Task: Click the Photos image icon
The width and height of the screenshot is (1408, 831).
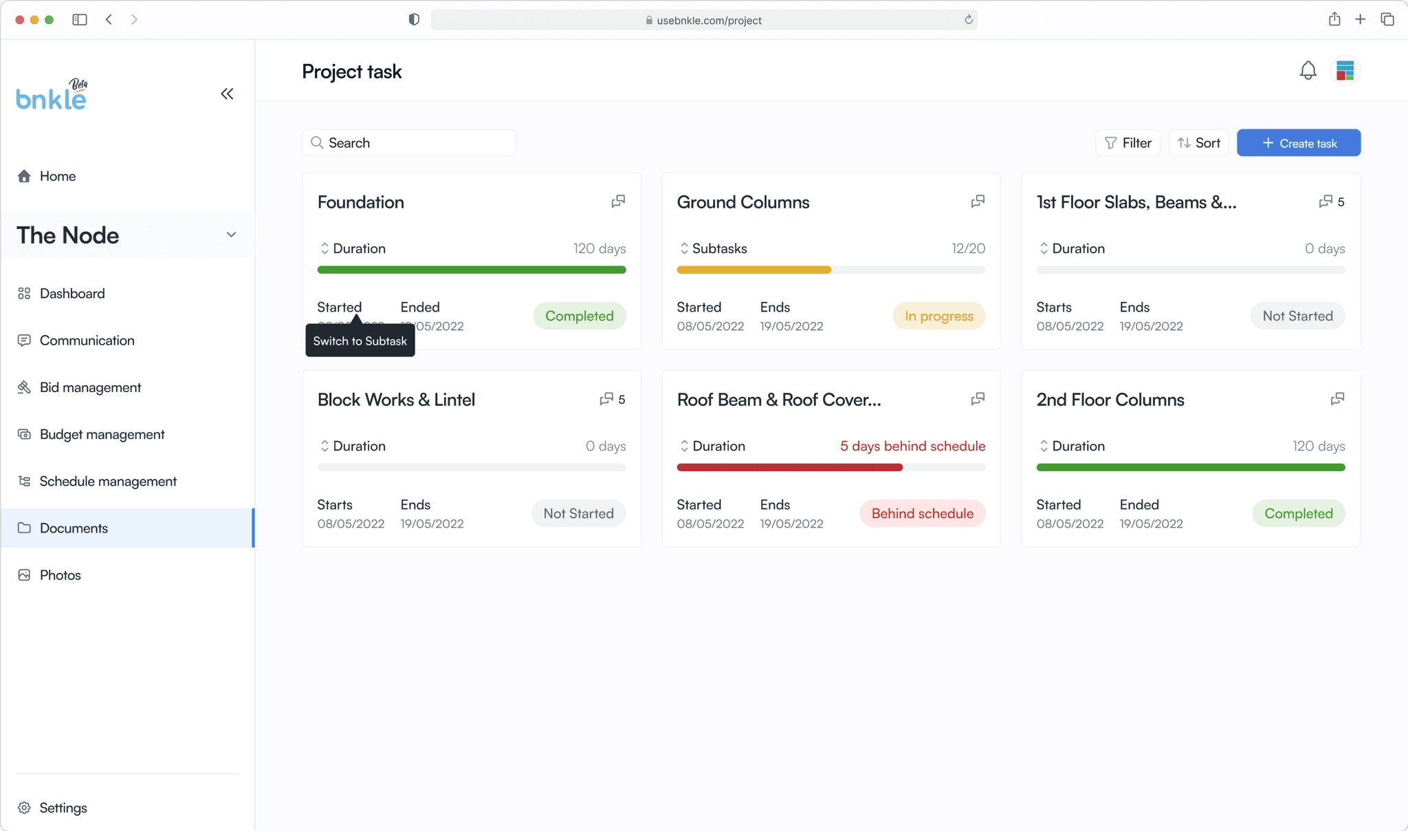Action: 24,575
